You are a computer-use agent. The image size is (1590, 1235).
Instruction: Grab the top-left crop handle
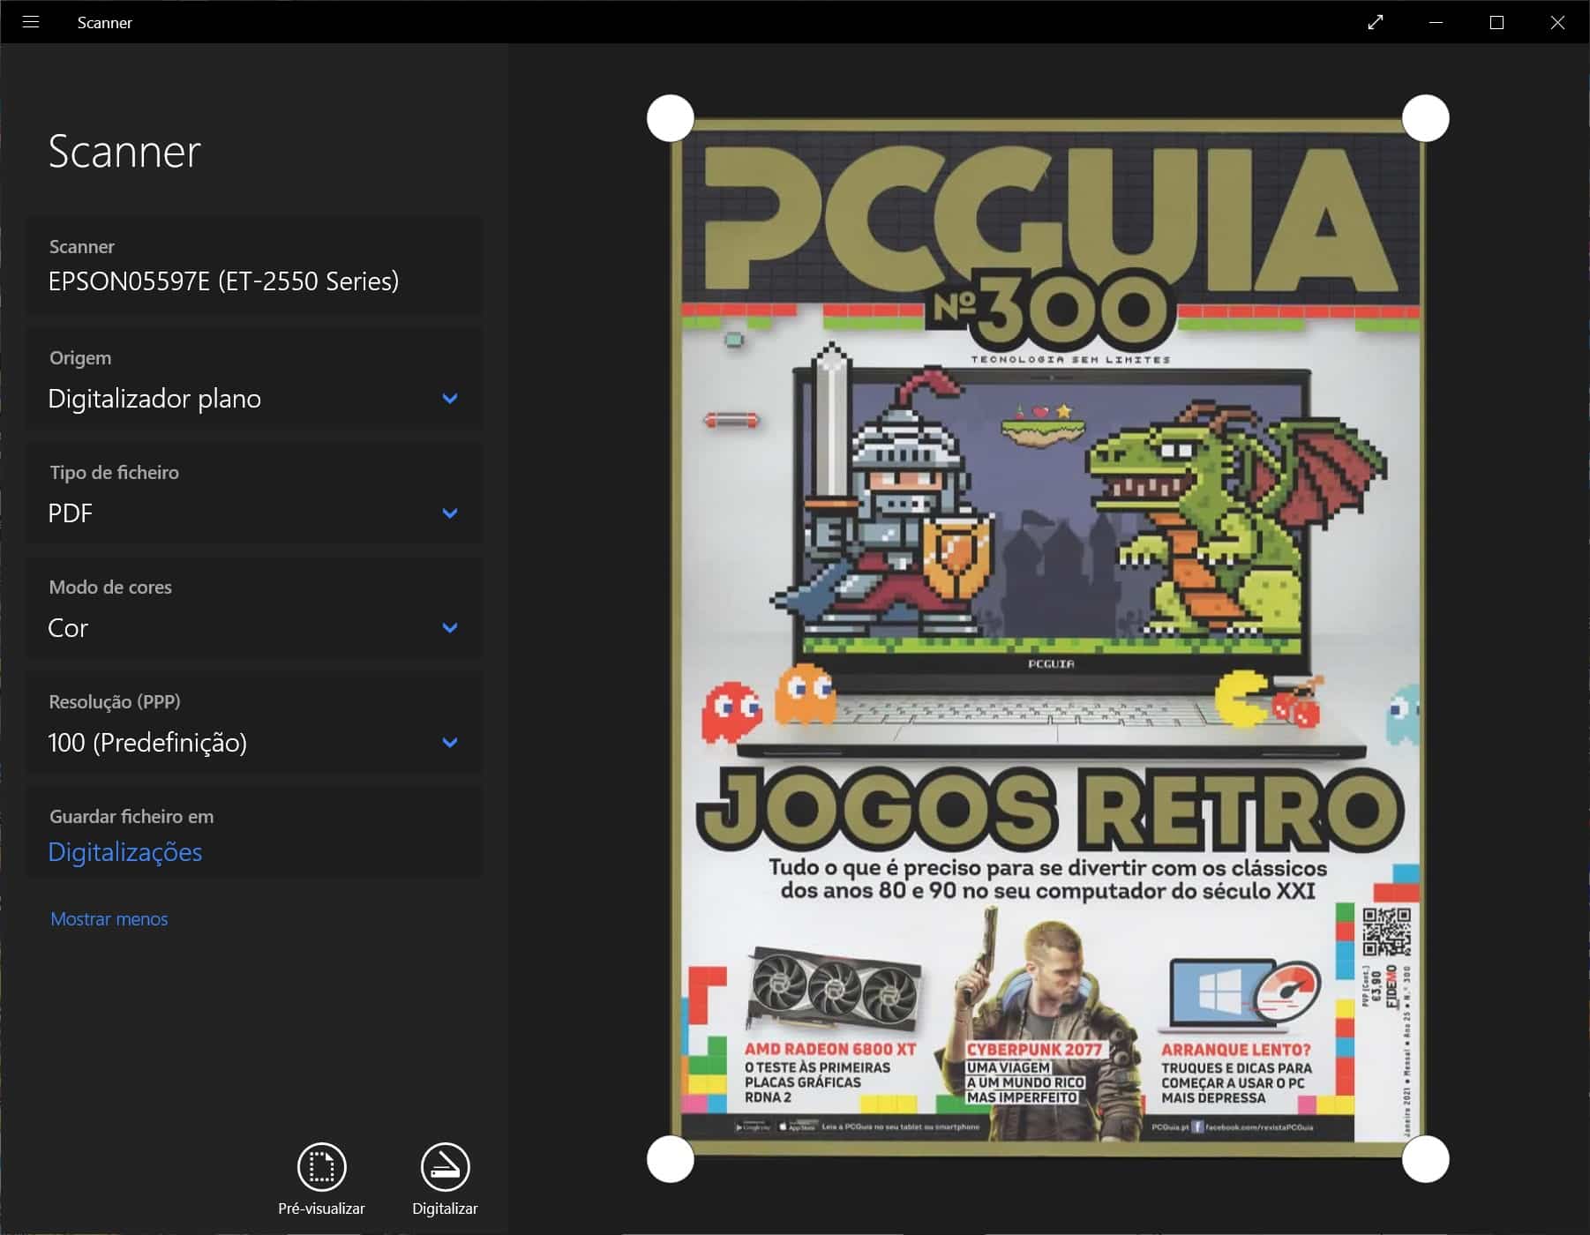(x=671, y=118)
